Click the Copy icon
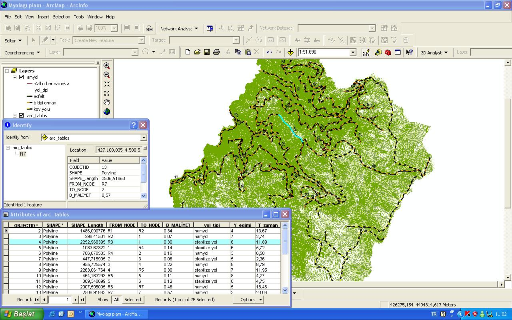Screen dimensions: 512x320 click(x=238, y=52)
